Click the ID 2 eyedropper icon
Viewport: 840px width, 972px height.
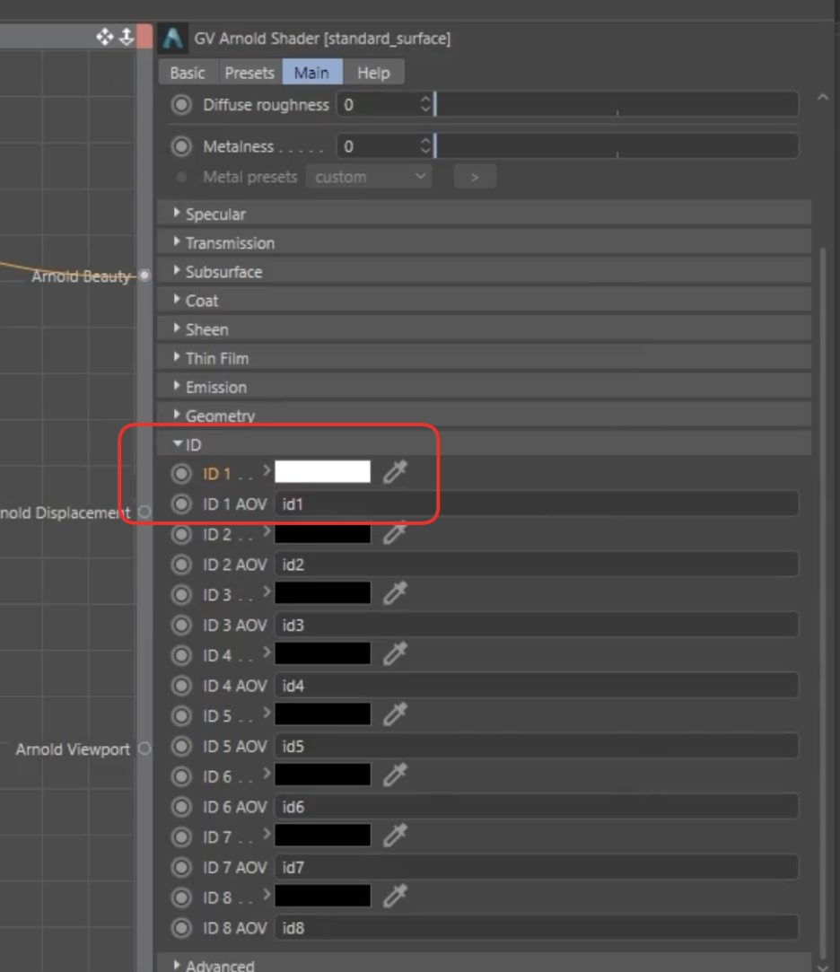[395, 533]
